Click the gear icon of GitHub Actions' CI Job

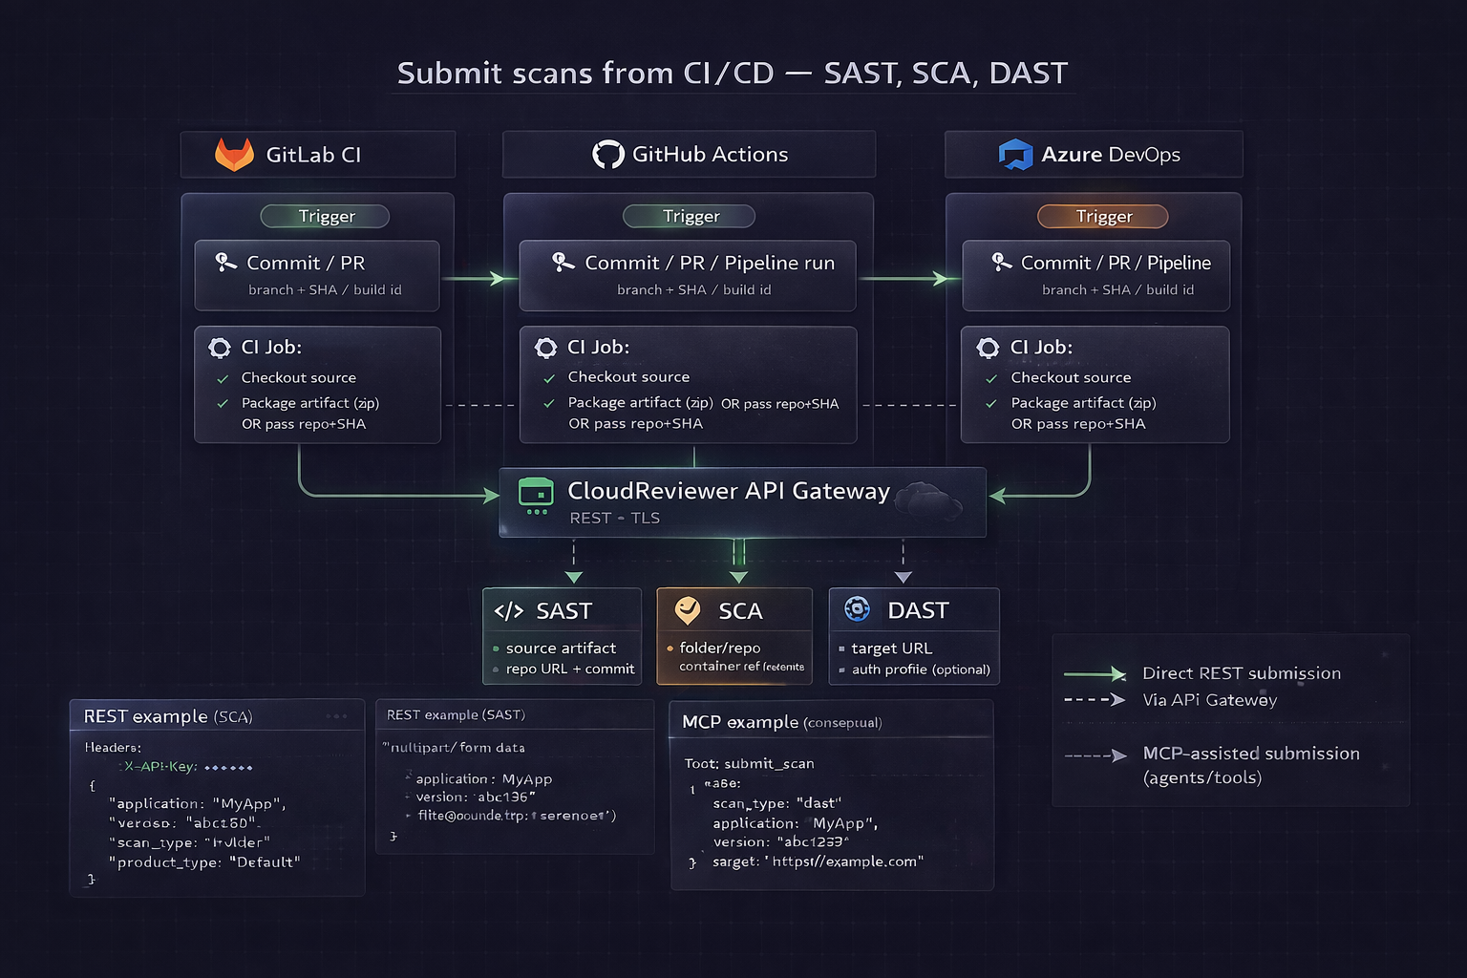(x=545, y=348)
